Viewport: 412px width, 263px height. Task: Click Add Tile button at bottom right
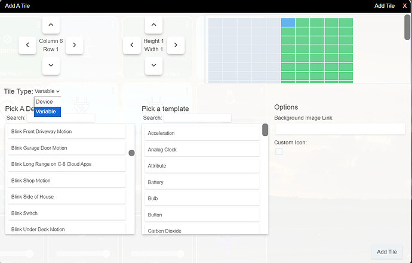tap(386, 252)
